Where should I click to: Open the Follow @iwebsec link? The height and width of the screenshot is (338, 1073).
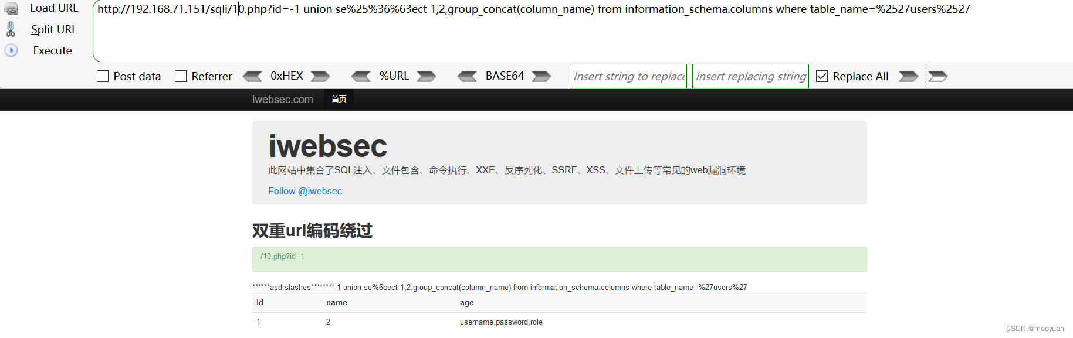pos(305,191)
